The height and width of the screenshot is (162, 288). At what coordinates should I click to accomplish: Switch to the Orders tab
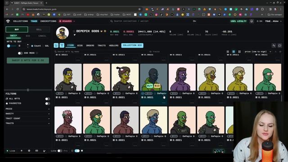pyautogui.click(x=90, y=45)
